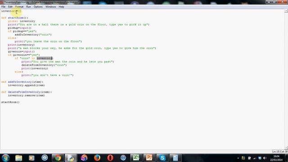
Task: Open the Safari compass taskbar icon
Action: point(45,158)
